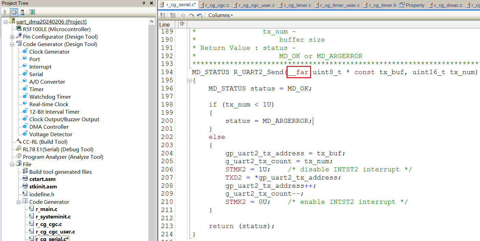The image size is (480, 241).
Task: Open A/D Converter settings
Action: point(47,82)
